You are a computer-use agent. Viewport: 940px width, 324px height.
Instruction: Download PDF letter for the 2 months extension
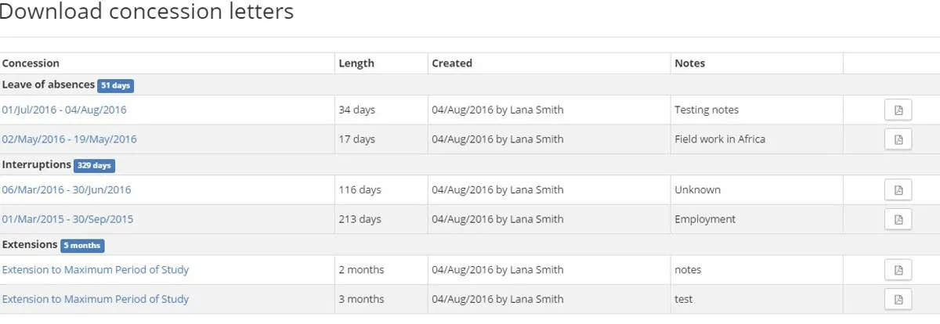click(x=898, y=270)
